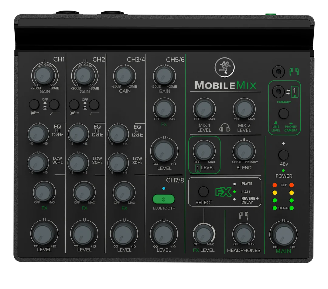This screenshot has height=289, width=328.
Task: Click the HEADPHONES volume knob
Action: point(244,234)
